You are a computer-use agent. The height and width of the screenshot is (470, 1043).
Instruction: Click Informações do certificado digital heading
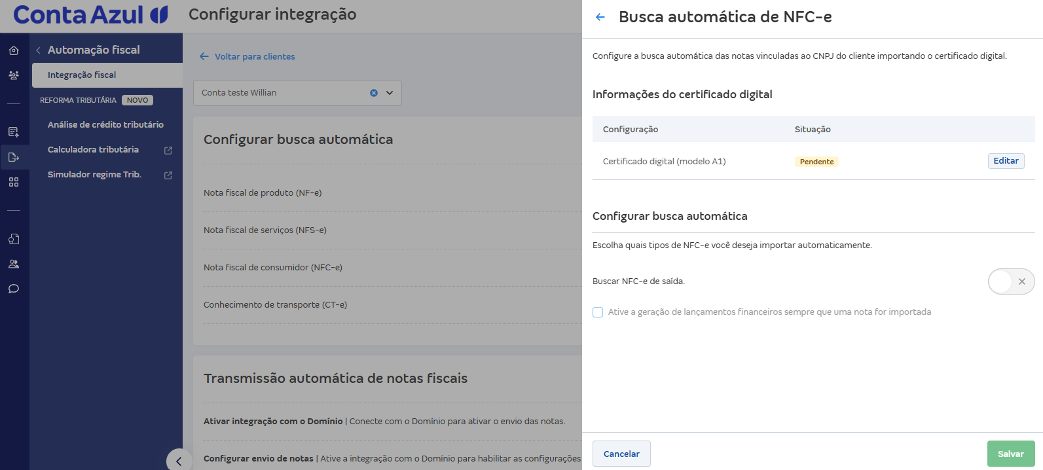682,94
